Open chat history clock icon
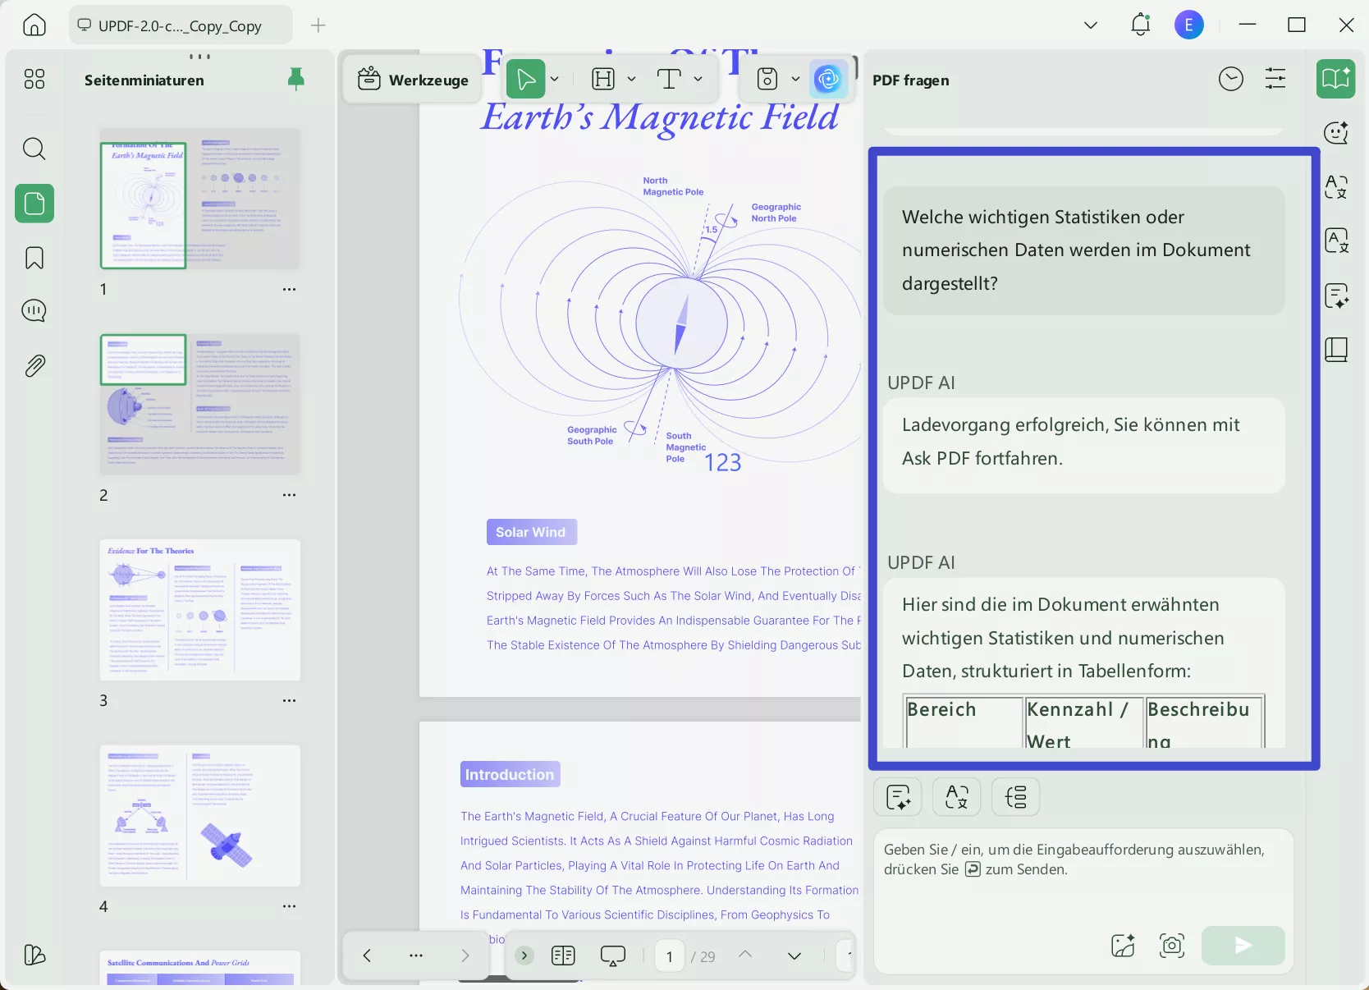 [1231, 79]
